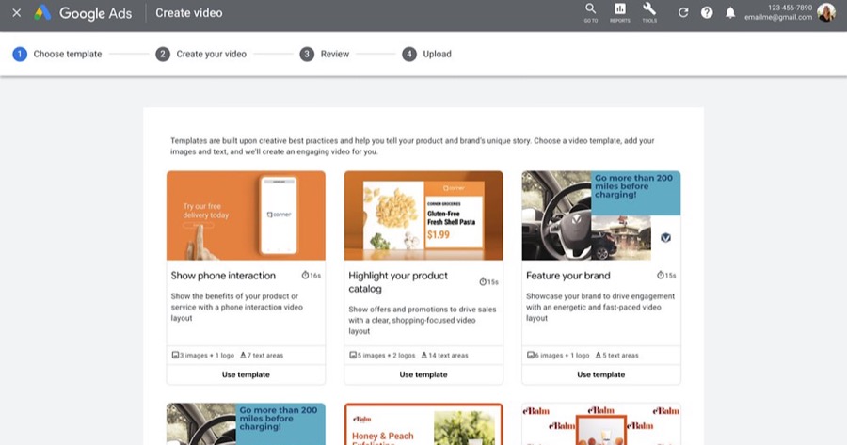The image size is (847, 445).
Task: Click the phone interaction template thumbnail
Action: point(246,215)
